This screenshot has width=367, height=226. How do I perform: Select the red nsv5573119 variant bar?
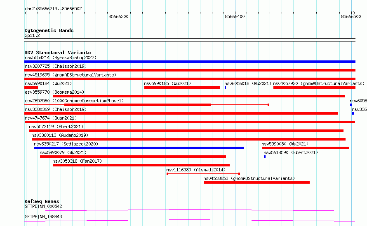tap(186, 131)
